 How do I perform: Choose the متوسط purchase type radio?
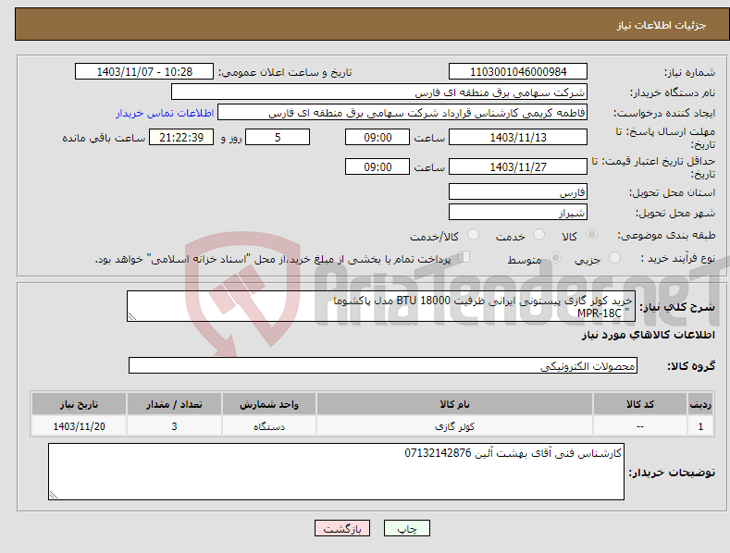[x=555, y=258]
